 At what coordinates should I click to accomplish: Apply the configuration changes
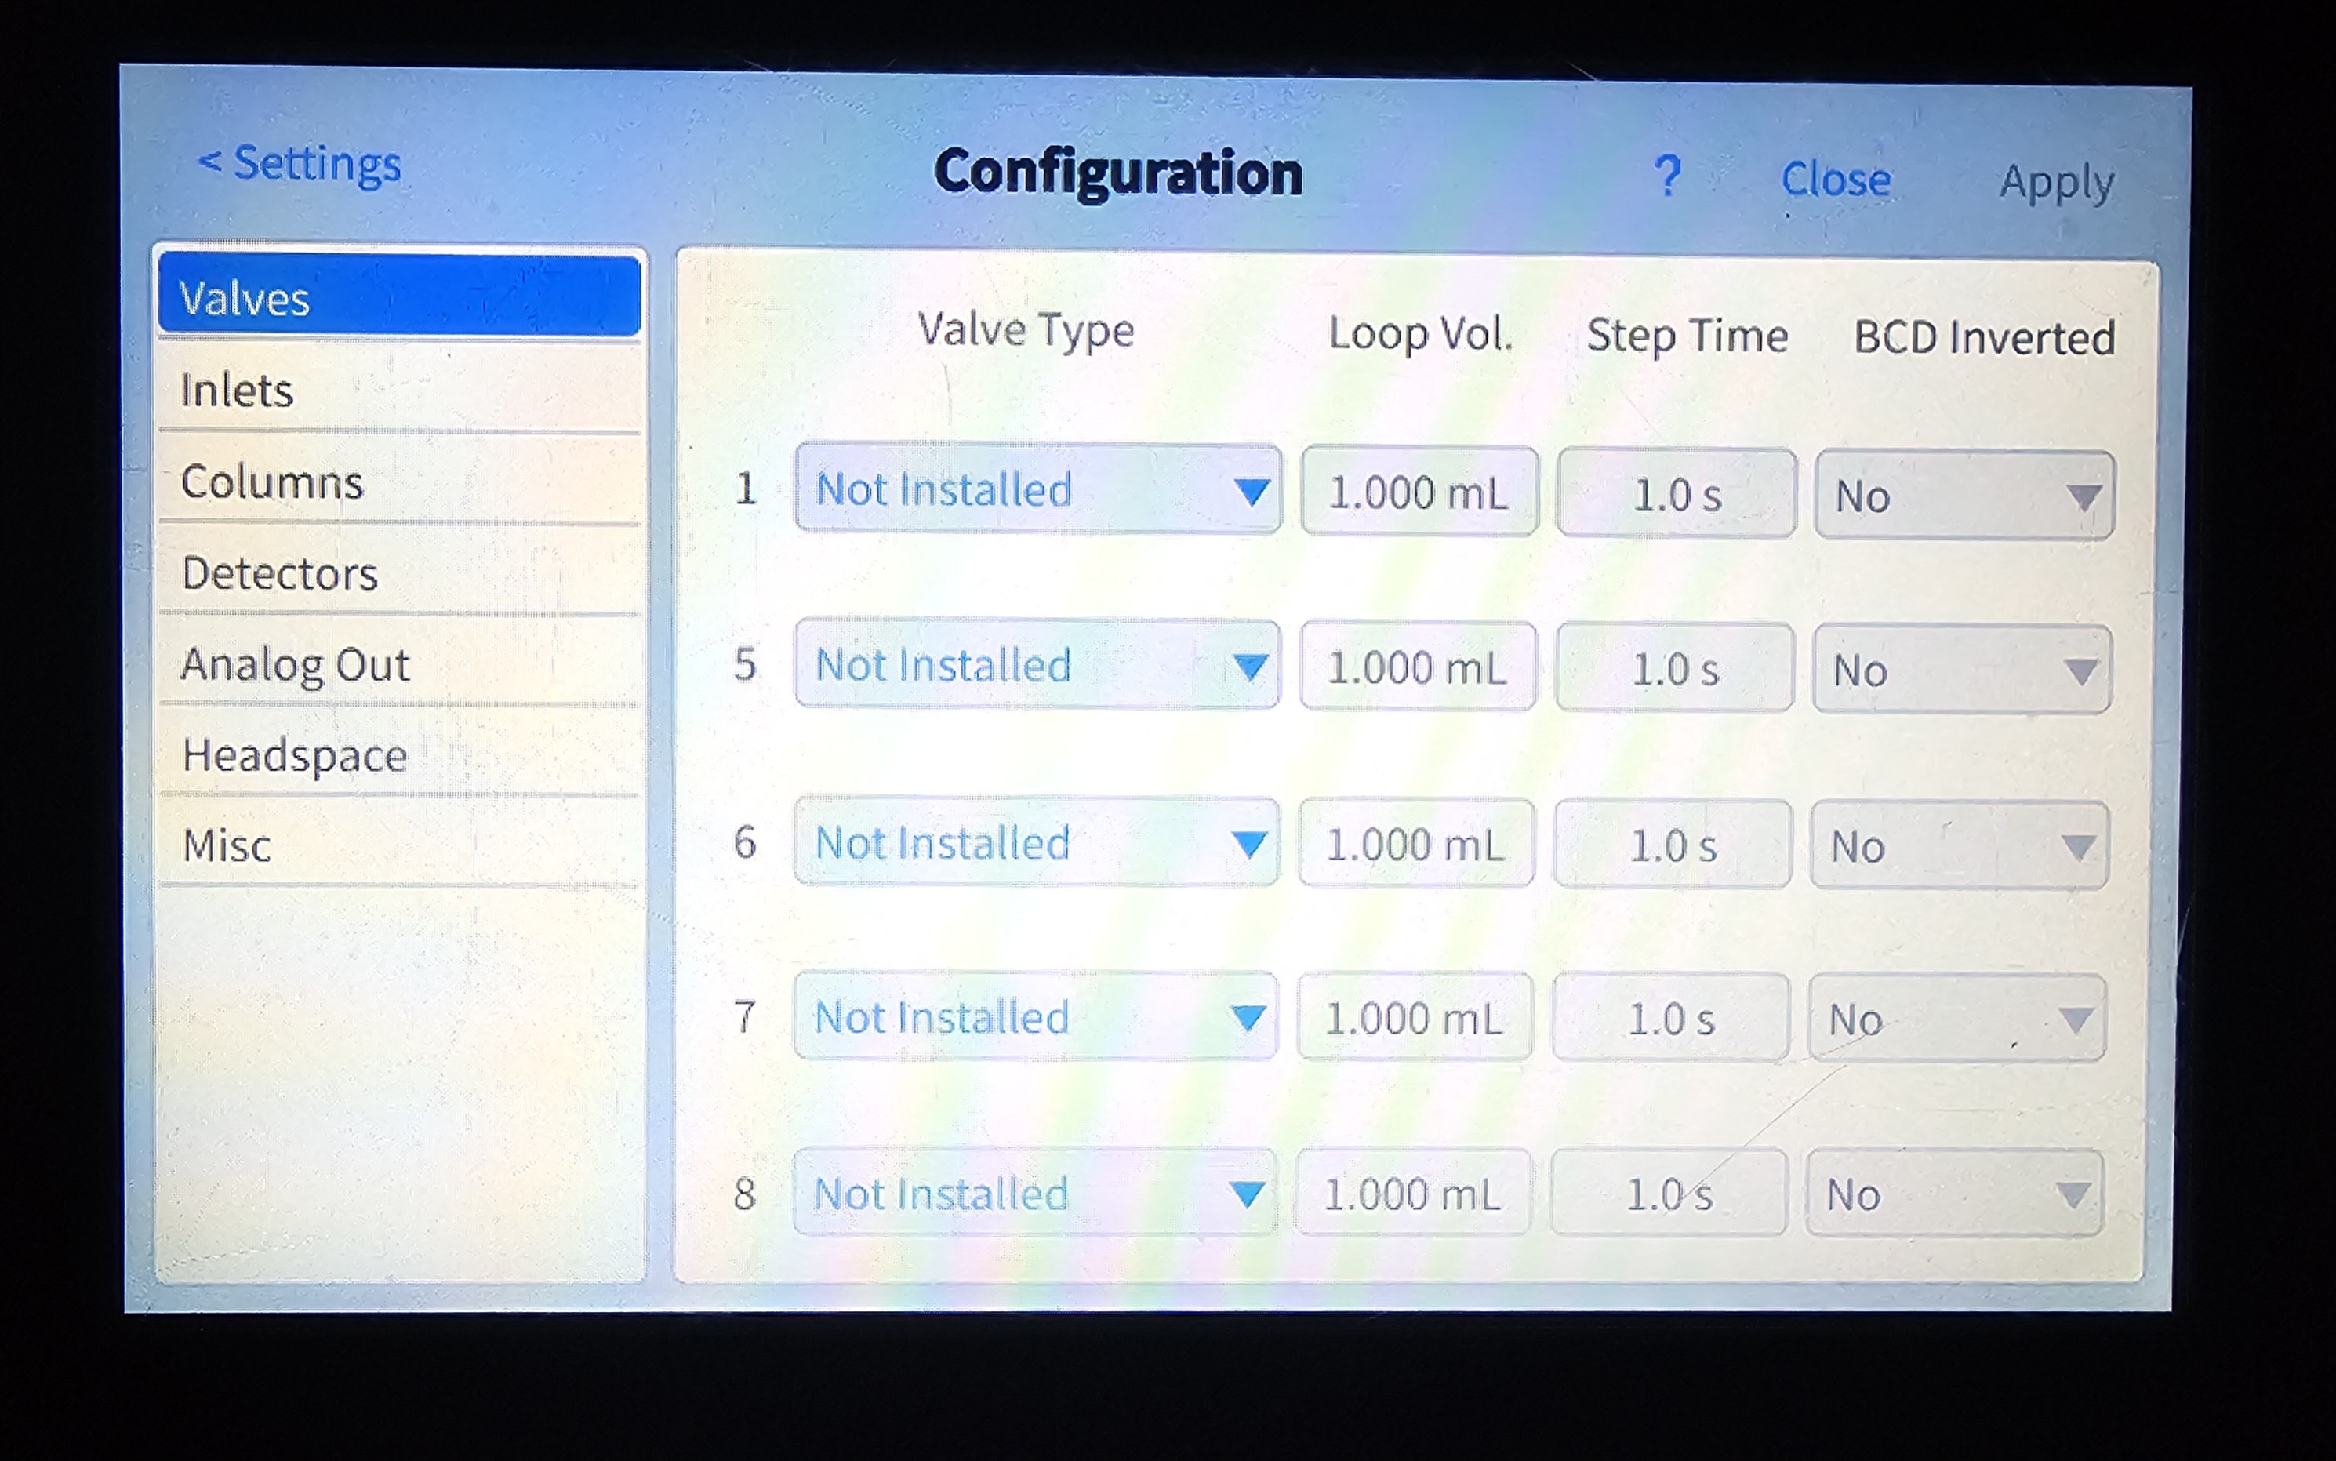coord(2057,183)
